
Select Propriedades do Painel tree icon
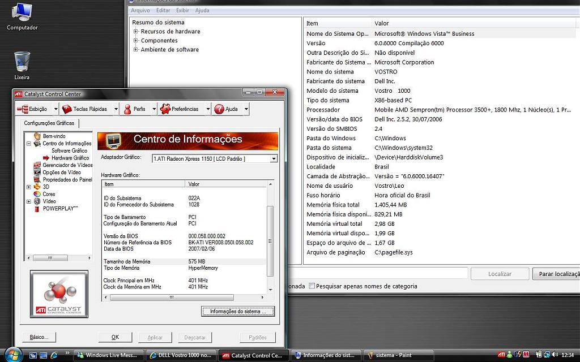click(37, 179)
